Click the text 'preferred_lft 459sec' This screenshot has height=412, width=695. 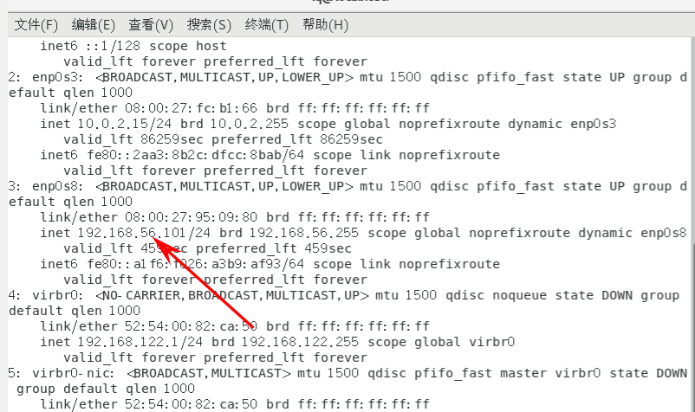click(x=274, y=248)
